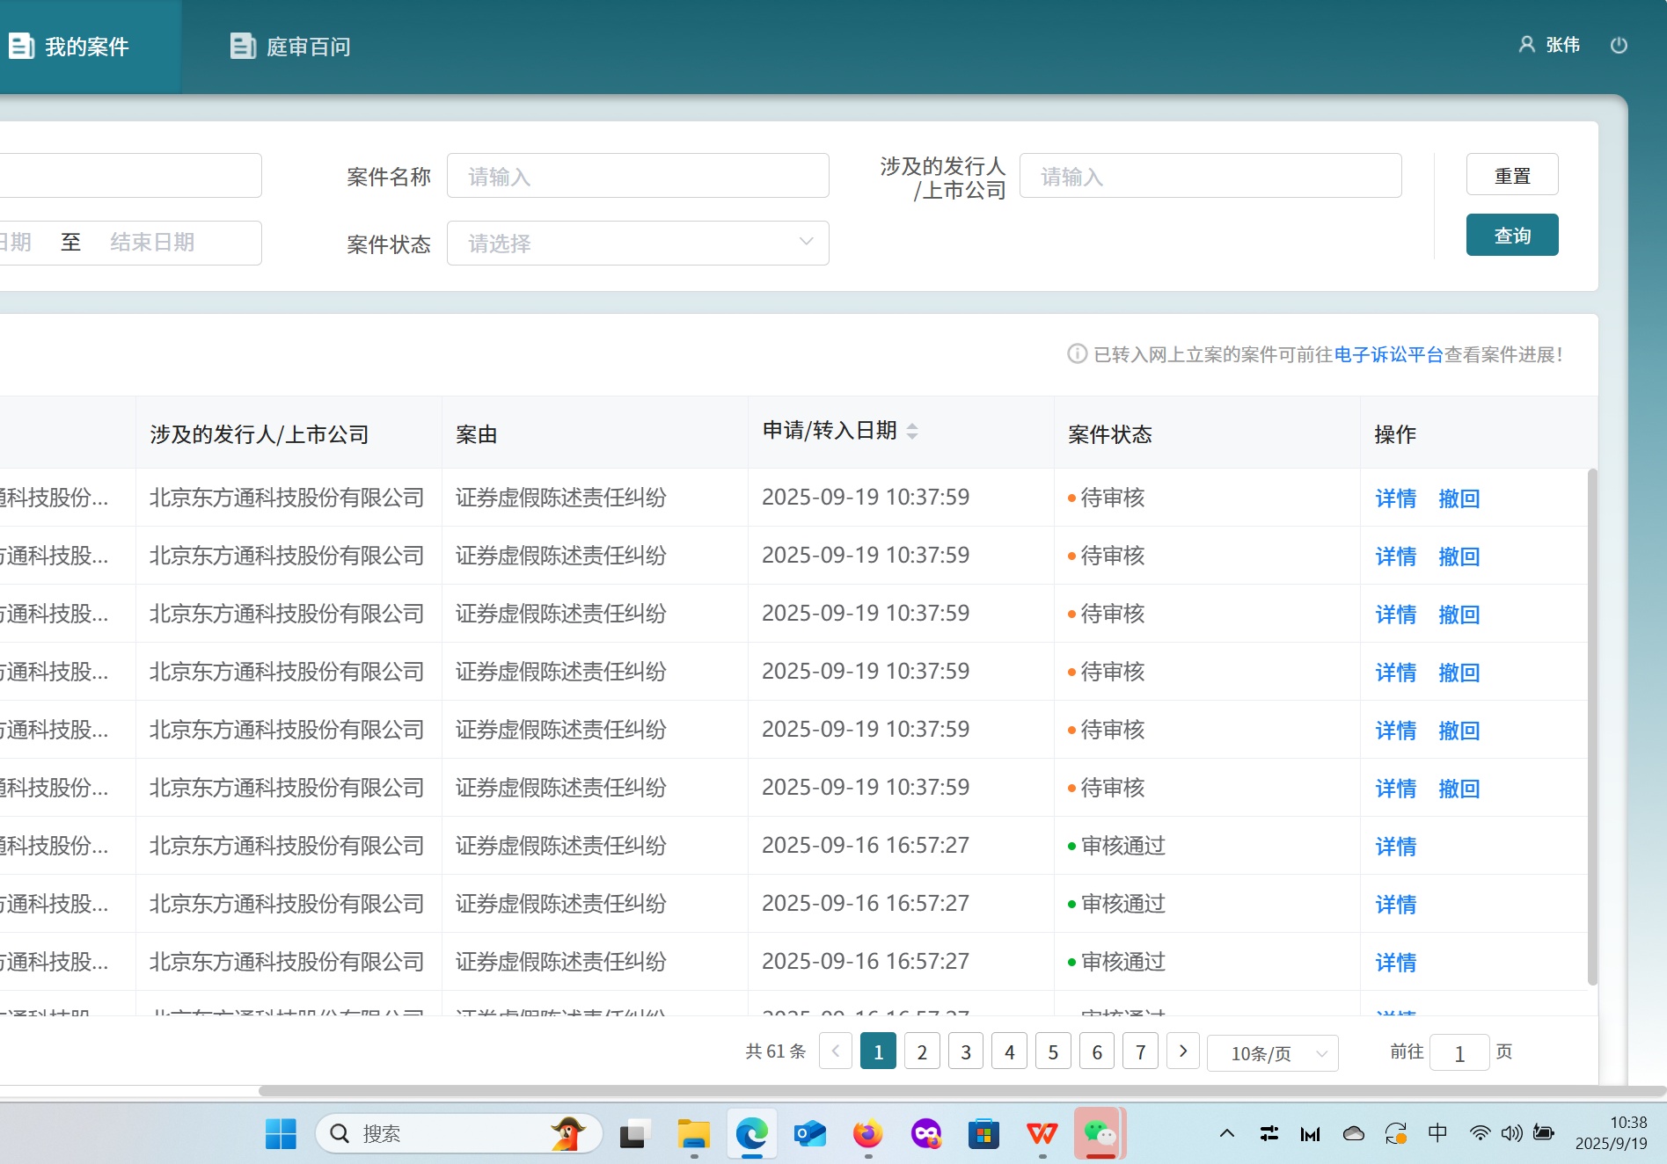
Task: Go to page 3 of results
Action: pyautogui.click(x=965, y=1052)
